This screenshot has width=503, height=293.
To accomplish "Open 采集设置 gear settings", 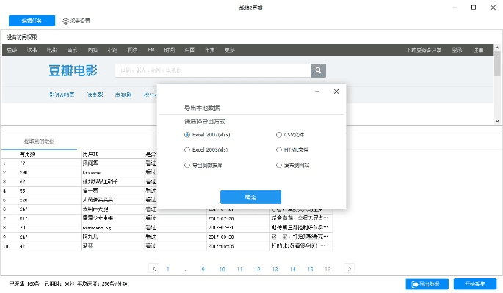I will [76, 21].
